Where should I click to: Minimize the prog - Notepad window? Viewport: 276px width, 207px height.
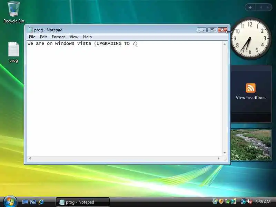(x=202, y=30)
